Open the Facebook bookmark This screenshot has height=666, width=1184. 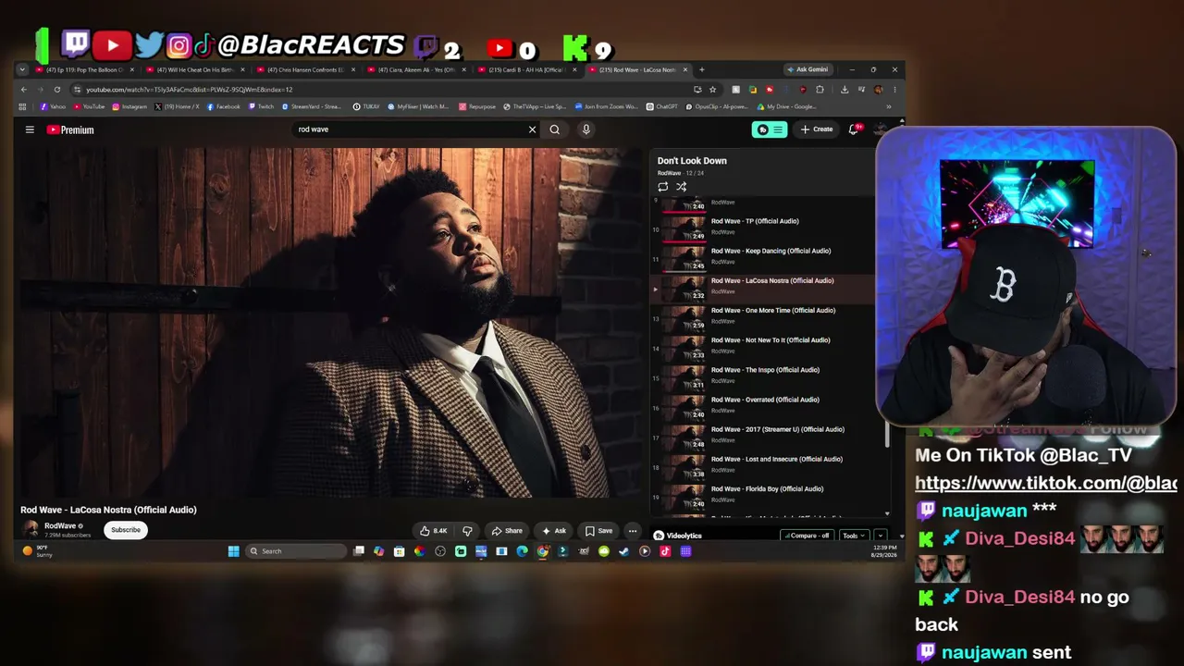pos(223,106)
